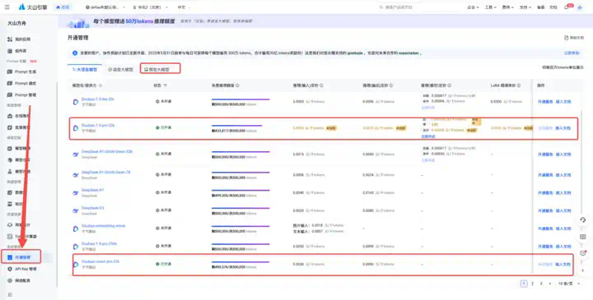Screen dimensions: 593x300
Task: Open 备案 in the top bar
Action: click(541, 7)
